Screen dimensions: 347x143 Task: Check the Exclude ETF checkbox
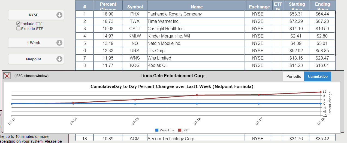point(19,29)
